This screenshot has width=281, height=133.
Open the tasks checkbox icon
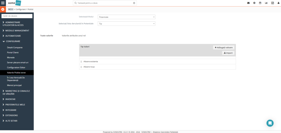point(272,3)
